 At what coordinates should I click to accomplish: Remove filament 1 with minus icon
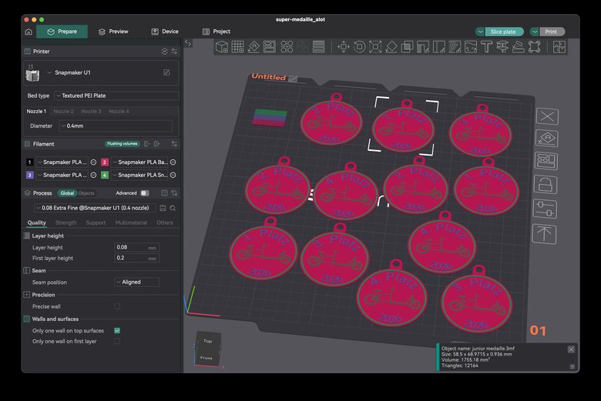93,162
